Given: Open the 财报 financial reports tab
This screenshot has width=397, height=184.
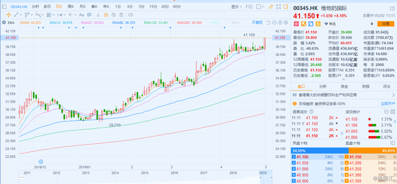Looking at the screenshot, I should point(365,86).
